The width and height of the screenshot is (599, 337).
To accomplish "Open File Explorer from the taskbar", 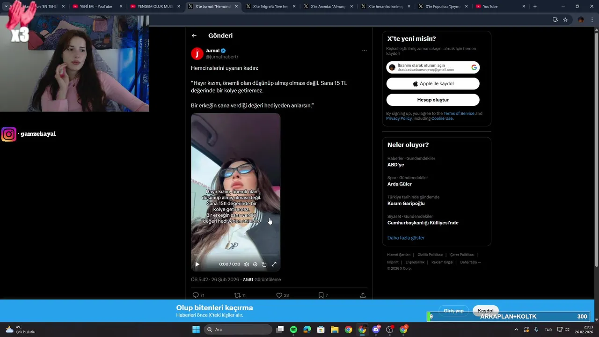I will tap(335, 330).
